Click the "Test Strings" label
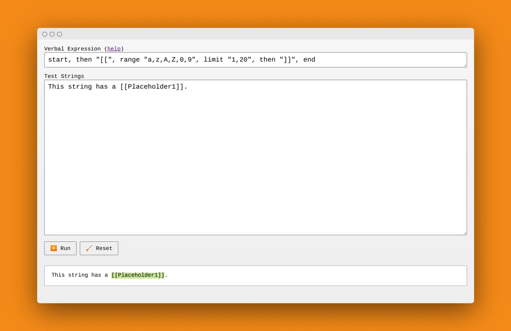The image size is (511, 331). point(64,76)
